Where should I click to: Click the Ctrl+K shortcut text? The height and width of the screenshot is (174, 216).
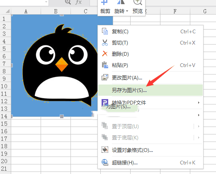pos(187,163)
